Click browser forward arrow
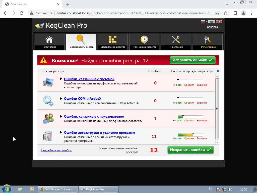 (14, 13)
